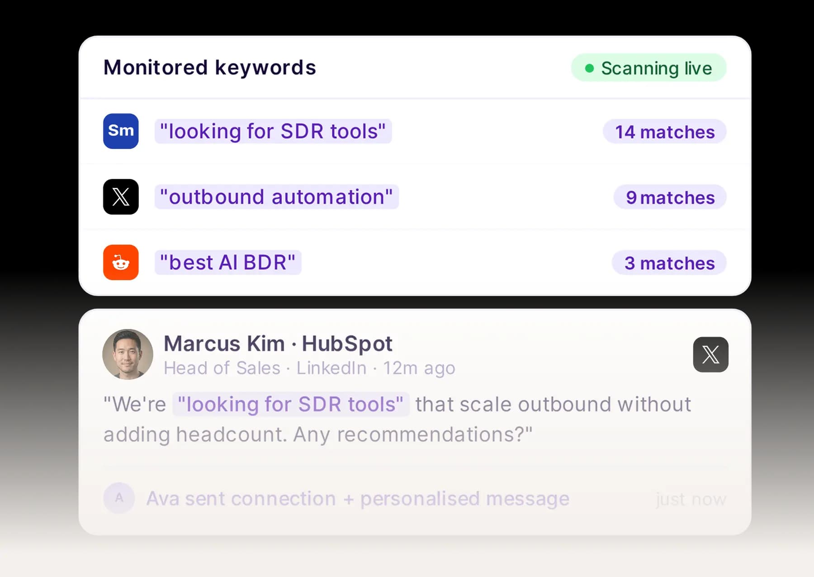Click the X (Twitter) monitoring icon
The image size is (814, 577).
[x=120, y=196]
